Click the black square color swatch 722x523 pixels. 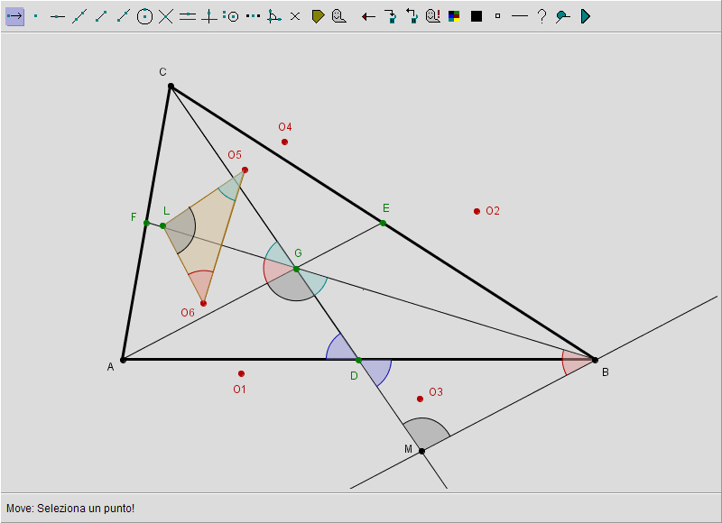click(x=477, y=16)
